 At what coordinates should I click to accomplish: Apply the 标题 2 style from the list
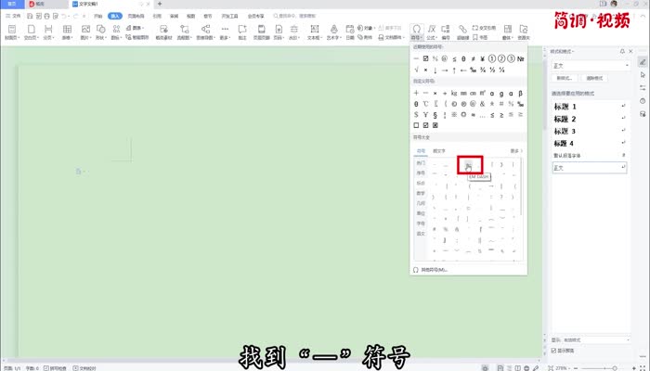tap(565, 119)
